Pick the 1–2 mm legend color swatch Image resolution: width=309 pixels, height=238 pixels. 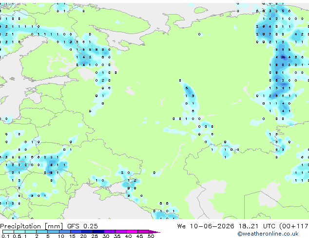pyautogui.click(x=31, y=232)
